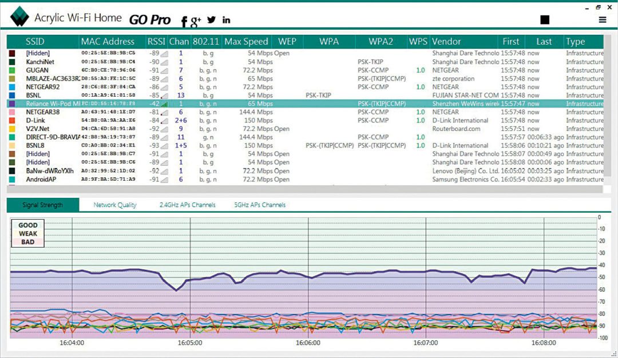This screenshot has width=618, height=358.
Task: Sort by SSID column header
Action: (35, 41)
